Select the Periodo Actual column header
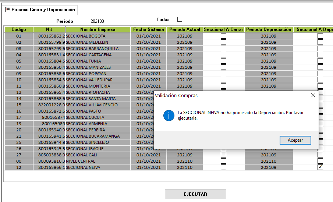Screen dimensions: 333x202 coord(185,29)
